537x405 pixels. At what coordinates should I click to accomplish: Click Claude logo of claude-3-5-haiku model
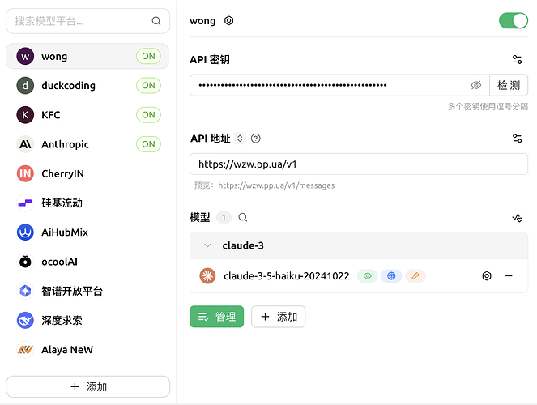pos(207,276)
